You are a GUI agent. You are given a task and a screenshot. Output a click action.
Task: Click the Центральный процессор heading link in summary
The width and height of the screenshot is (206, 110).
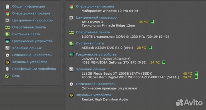pos(96,18)
